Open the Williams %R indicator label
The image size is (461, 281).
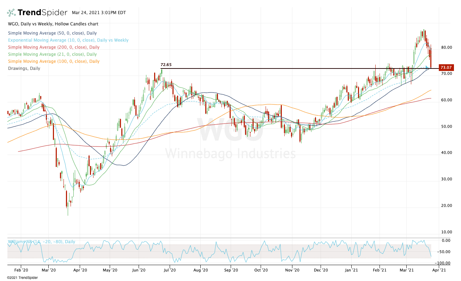[x=41, y=242]
